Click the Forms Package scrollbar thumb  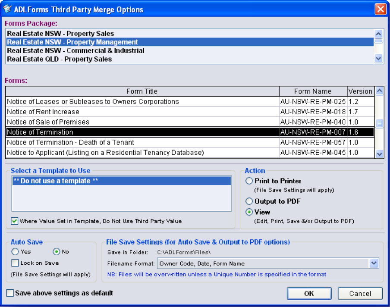(x=378, y=41)
